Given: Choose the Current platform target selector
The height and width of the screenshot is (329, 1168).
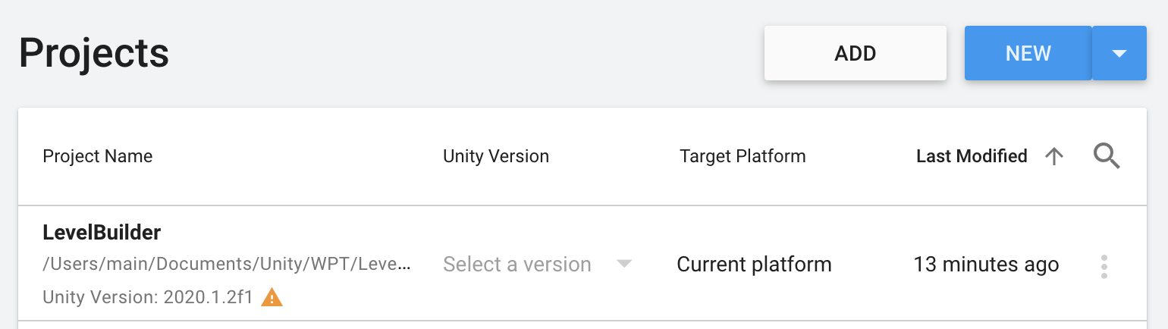Looking at the screenshot, I should click(754, 265).
